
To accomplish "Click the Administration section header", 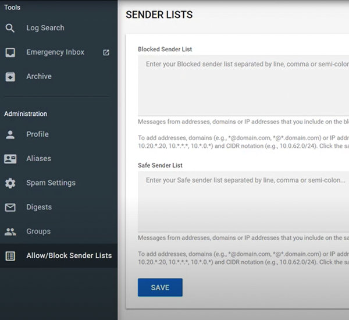I will pyautogui.click(x=26, y=114).
